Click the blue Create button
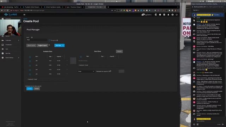Screen dimensions: 226x127 pyautogui.click(x=30, y=89)
